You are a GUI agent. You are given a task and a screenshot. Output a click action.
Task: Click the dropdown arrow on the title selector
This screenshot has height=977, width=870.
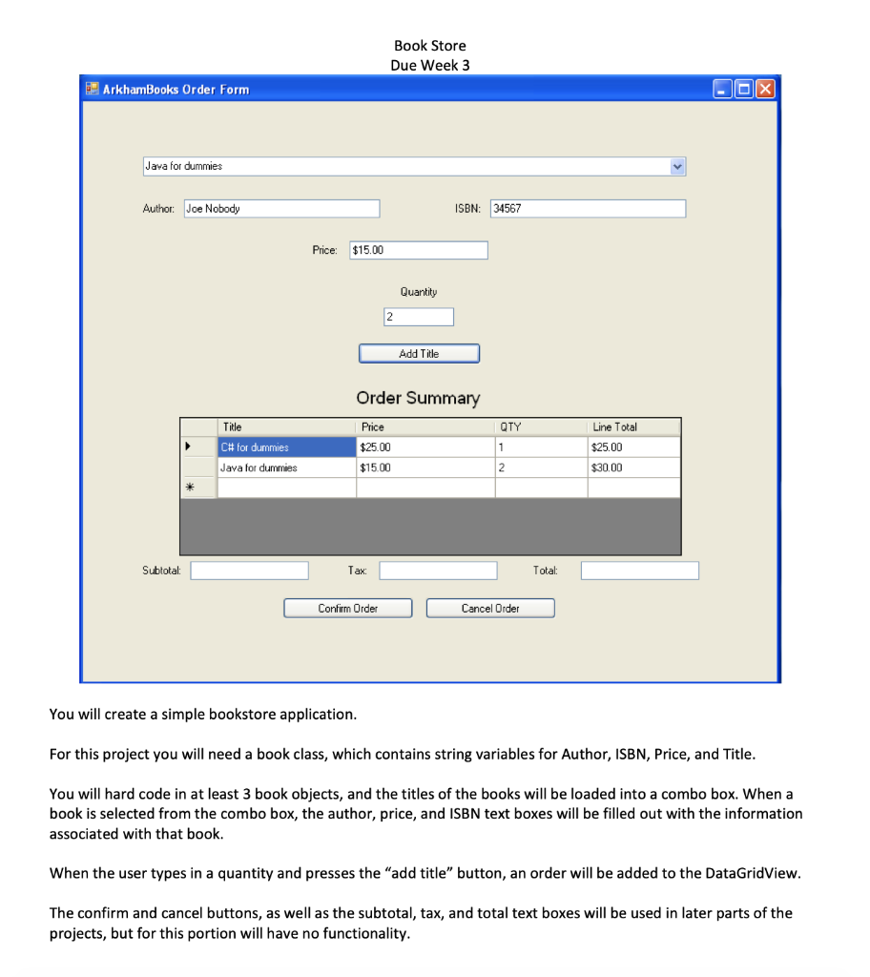[x=677, y=165]
